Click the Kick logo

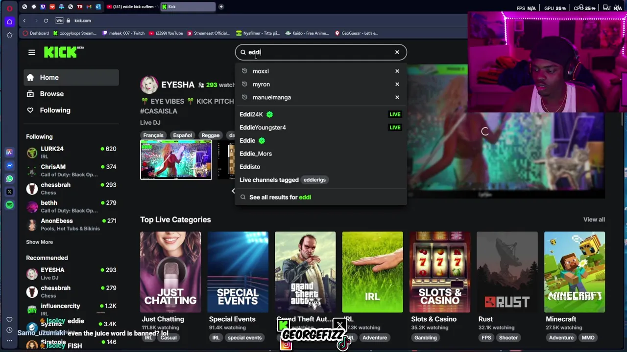[64, 52]
